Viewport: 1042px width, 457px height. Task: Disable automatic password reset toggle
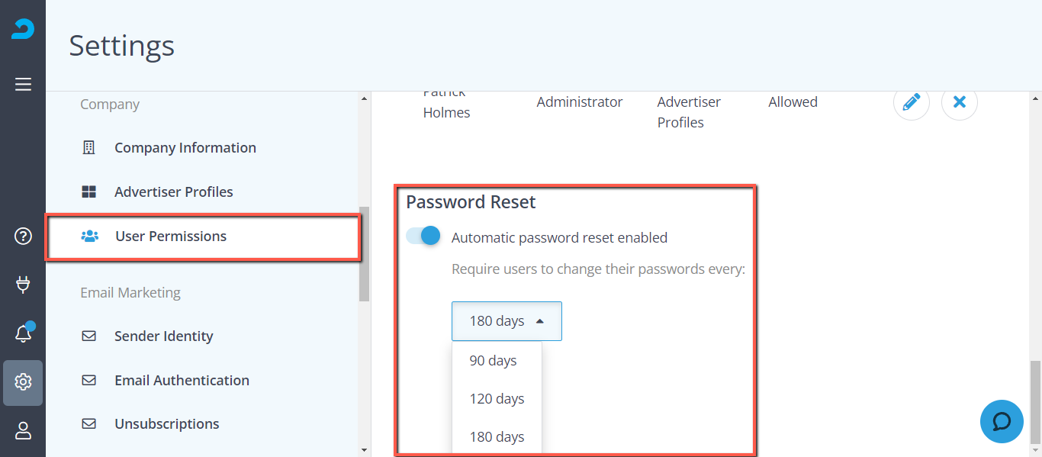(423, 236)
